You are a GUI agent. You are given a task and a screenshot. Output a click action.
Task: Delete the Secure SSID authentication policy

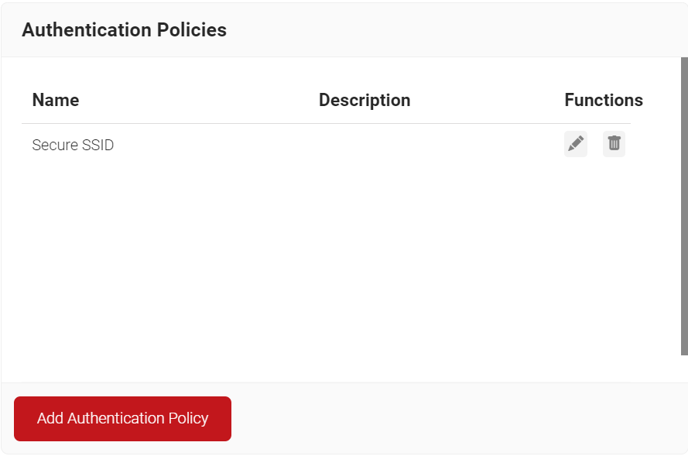tap(614, 144)
